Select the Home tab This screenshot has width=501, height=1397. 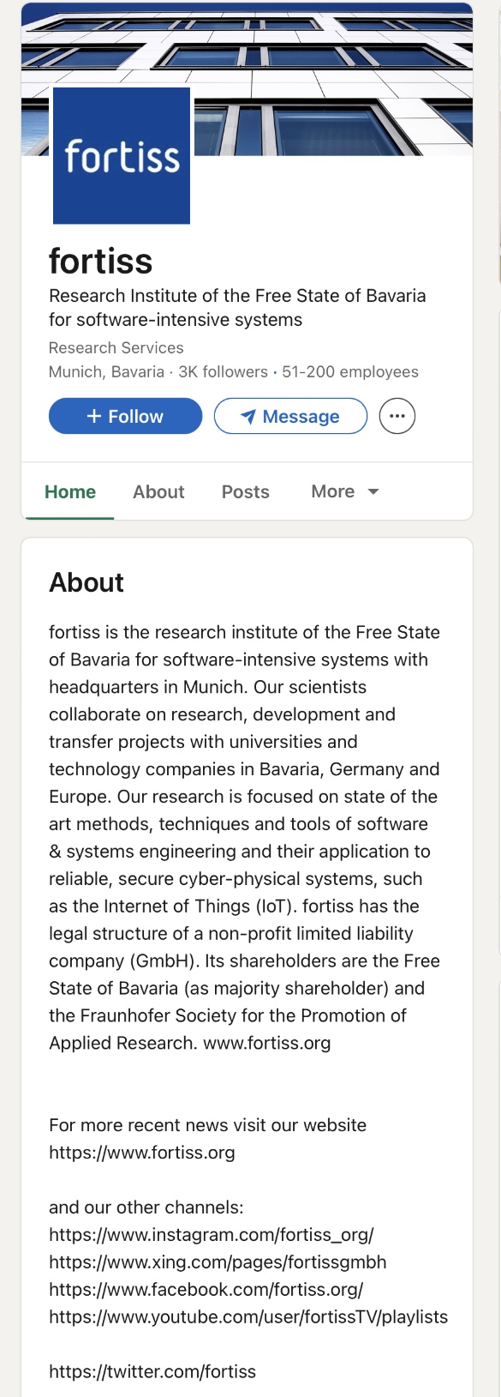[x=70, y=491]
